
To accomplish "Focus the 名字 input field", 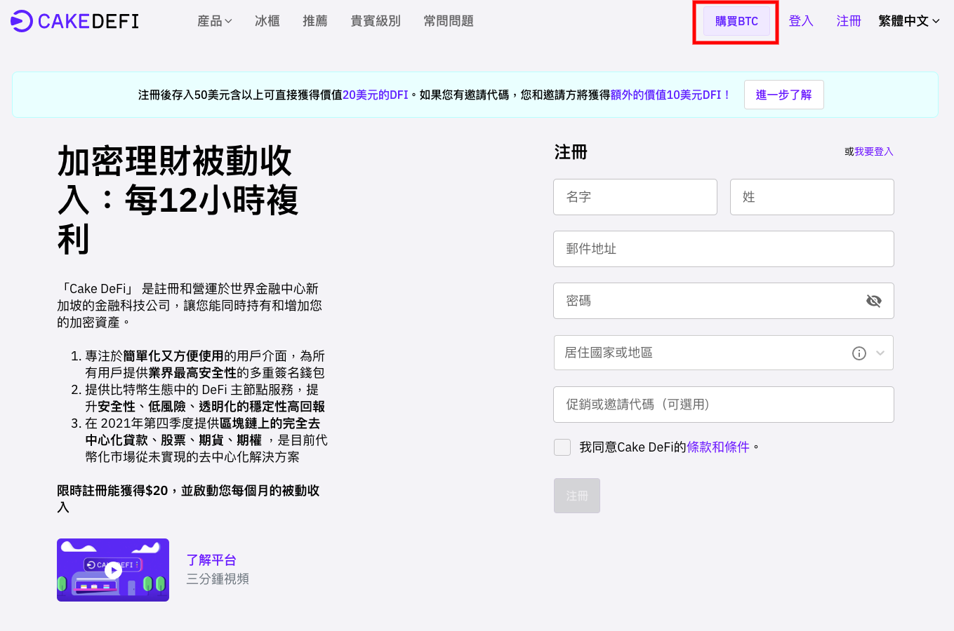I will pyautogui.click(x=635, y=197).
